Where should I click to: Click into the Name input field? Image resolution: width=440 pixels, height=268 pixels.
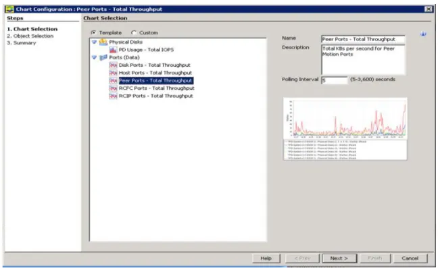pos(363,40)
